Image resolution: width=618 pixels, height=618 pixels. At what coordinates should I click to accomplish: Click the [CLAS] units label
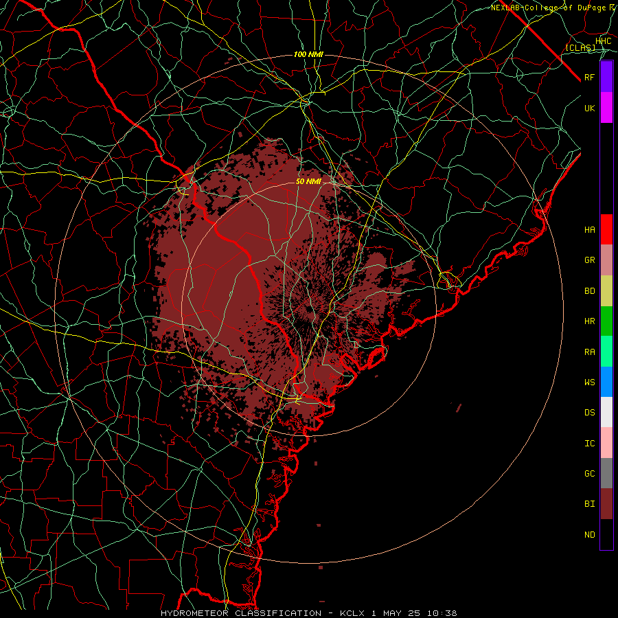click(x=580, y=47)
